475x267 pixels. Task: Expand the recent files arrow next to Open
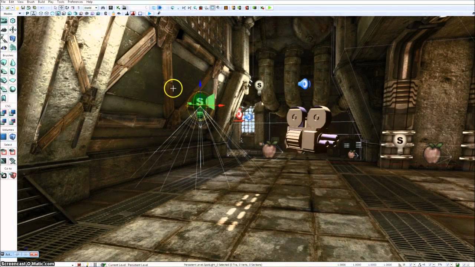pos(13,7)
